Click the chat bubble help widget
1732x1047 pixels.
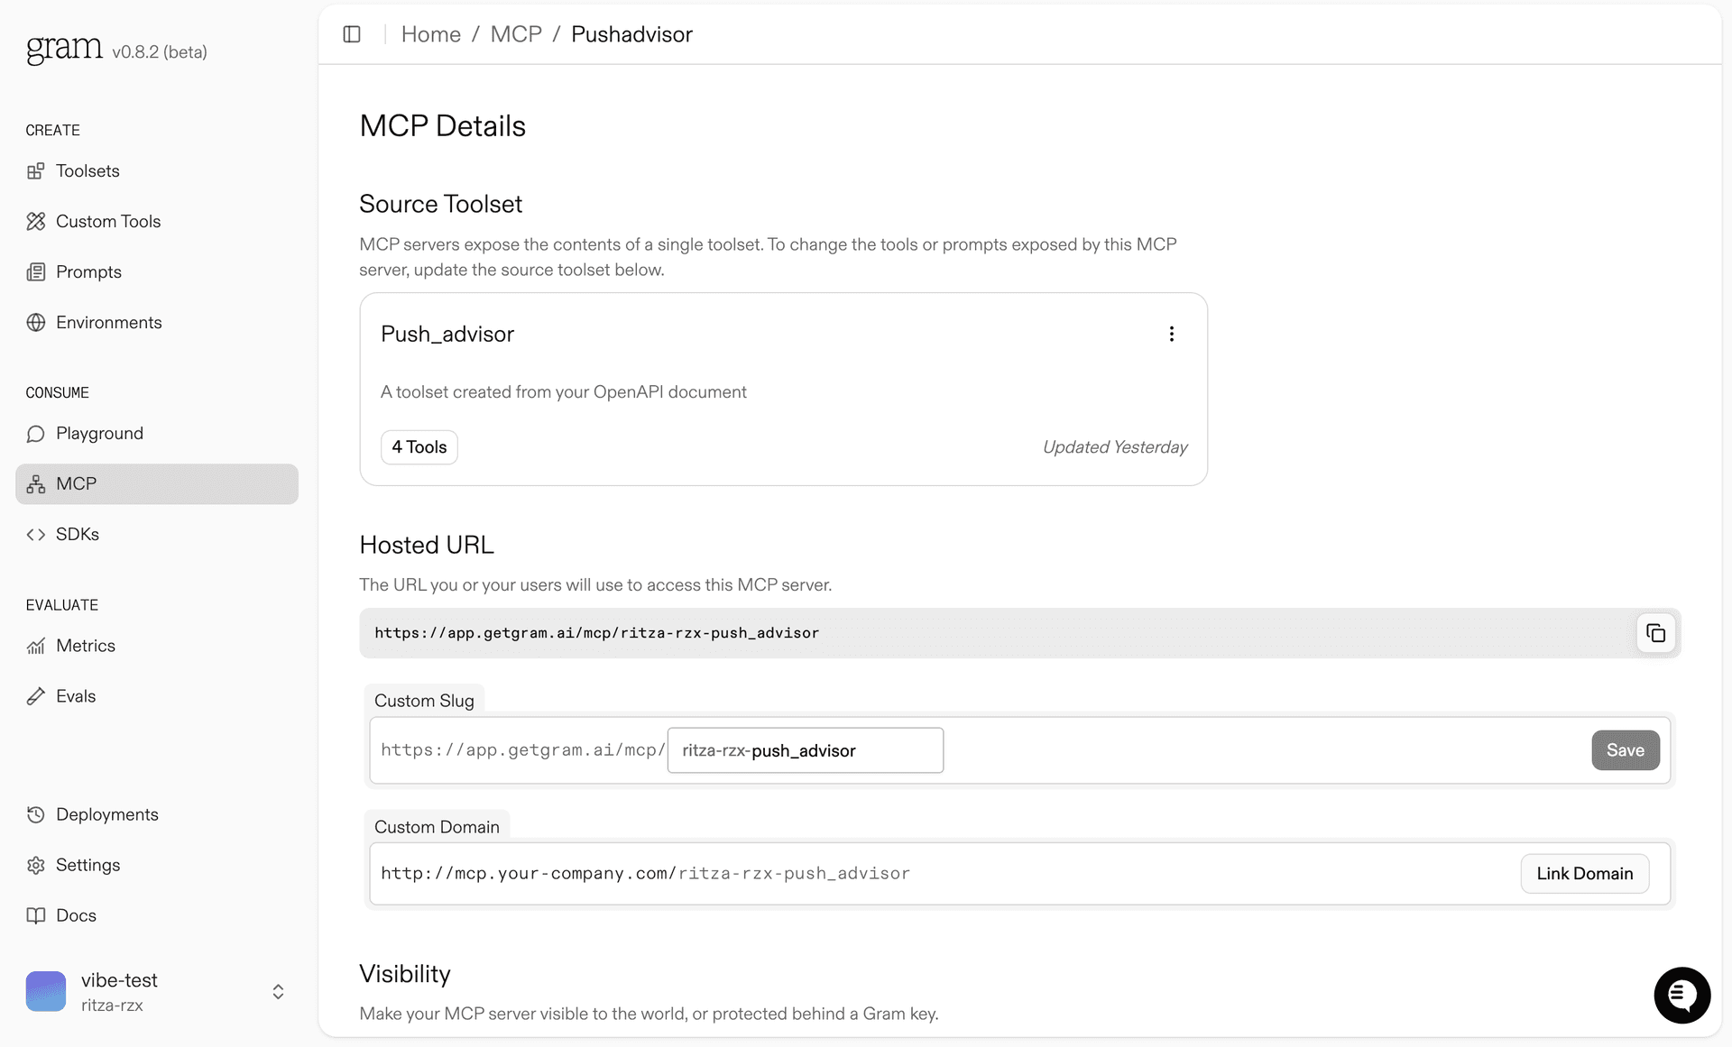(1681, 995)
